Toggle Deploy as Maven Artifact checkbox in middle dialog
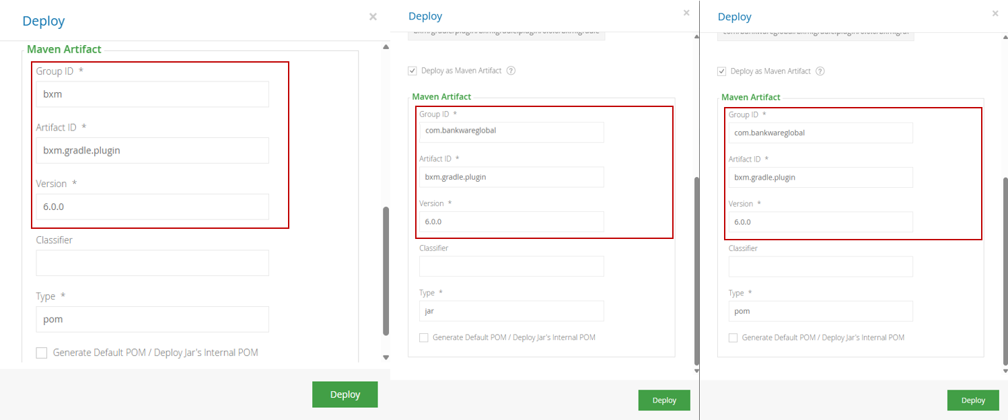 tap(412, 71)
